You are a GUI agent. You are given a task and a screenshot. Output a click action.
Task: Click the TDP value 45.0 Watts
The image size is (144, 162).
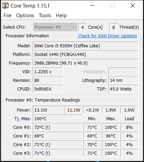pyautogui.click(x=123, y=89)
